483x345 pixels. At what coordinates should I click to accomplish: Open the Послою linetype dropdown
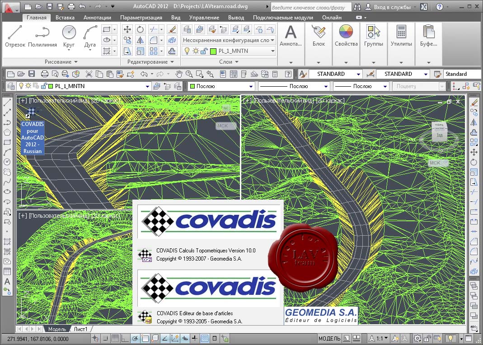pyautogui.click(x=294, y=86)
